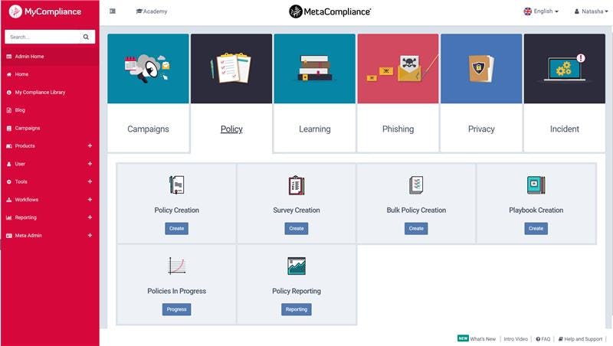Click the search magnifier icon

86,37
